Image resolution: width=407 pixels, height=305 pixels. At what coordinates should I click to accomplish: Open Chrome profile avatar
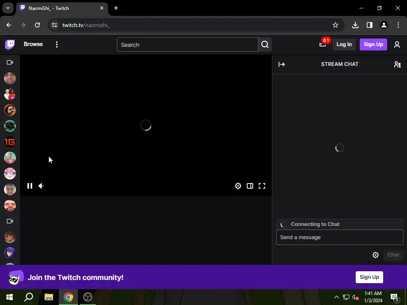pos(384,25)
